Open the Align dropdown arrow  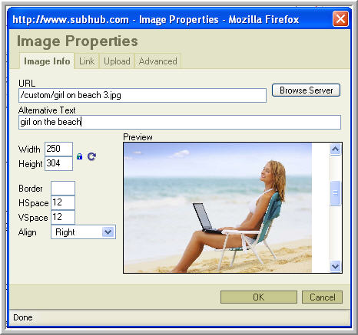108,232
